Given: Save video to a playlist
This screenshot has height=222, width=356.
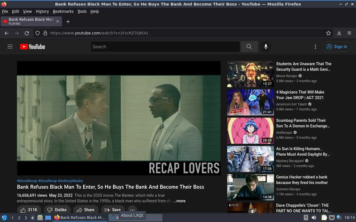Looking at the screenshot, I should coord(113,210).
